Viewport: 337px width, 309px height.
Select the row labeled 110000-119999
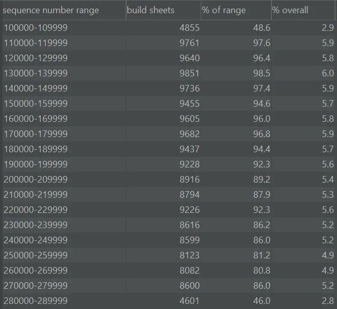coord(168,43)
